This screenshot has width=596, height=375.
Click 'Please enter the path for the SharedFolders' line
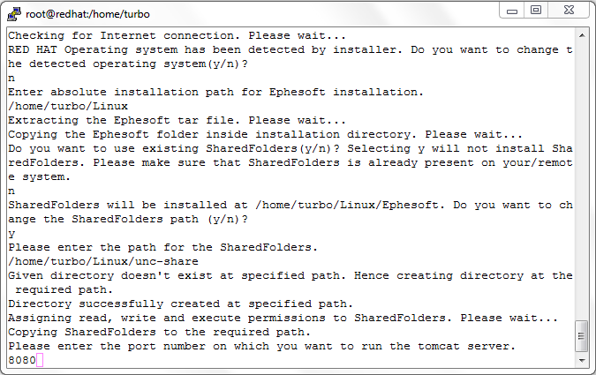pyautogui.click(x=162, y=247)
